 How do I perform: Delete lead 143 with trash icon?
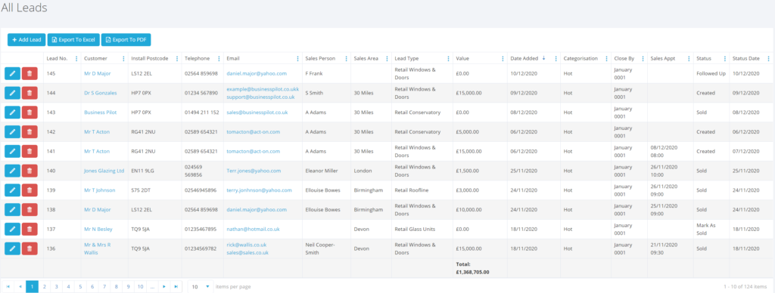tap(30, 113)
